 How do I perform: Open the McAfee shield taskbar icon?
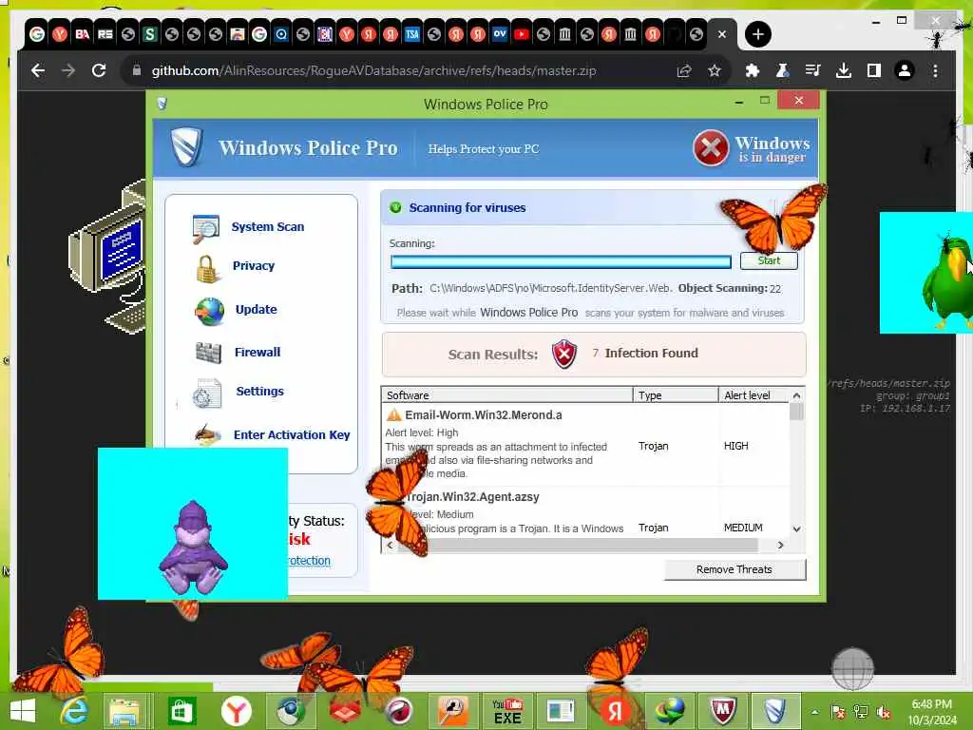[x=722, y=711]
